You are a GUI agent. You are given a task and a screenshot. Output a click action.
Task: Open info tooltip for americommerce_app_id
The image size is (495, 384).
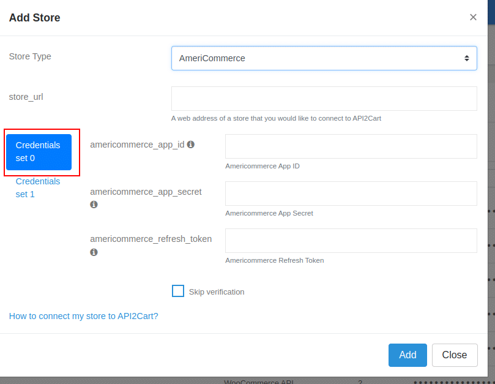tap(190, 144)
